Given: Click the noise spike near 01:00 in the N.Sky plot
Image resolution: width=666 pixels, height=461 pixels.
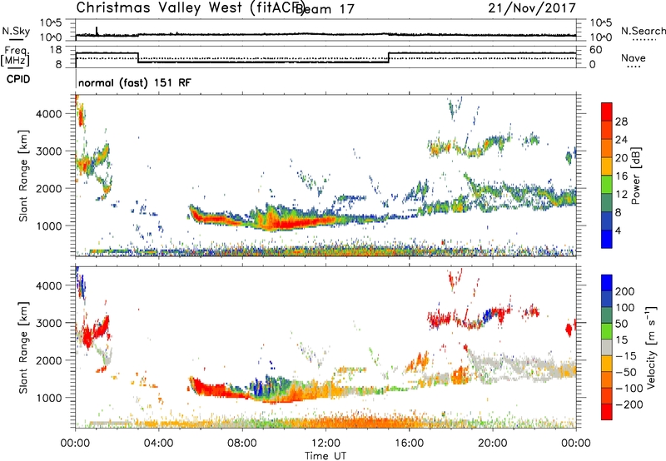Looking at the screenshot, I should (x=97, y=31).
